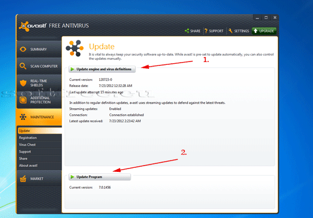Click the Upgrade arrow icon
This screenshot has width=313, height=218.
[256, 31]
